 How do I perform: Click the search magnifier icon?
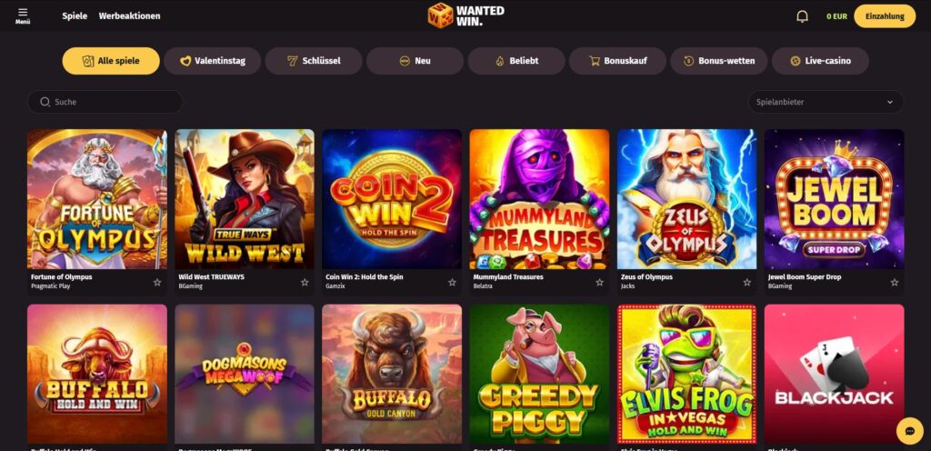(45, 102)
